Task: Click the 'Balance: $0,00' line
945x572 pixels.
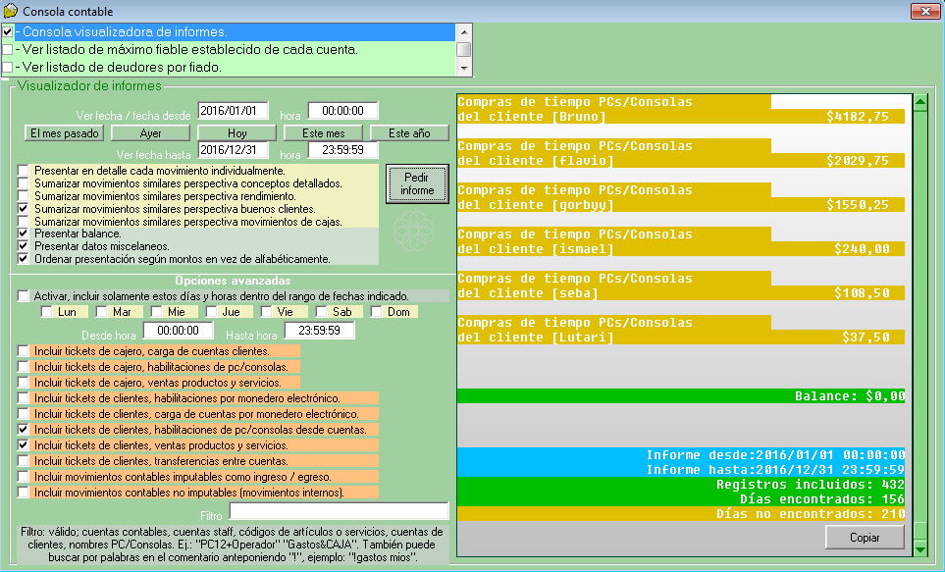Action: [x=681, y=396]
